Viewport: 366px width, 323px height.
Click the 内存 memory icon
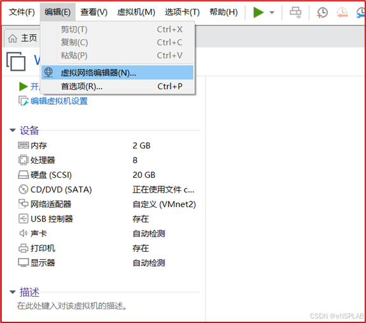24,145
